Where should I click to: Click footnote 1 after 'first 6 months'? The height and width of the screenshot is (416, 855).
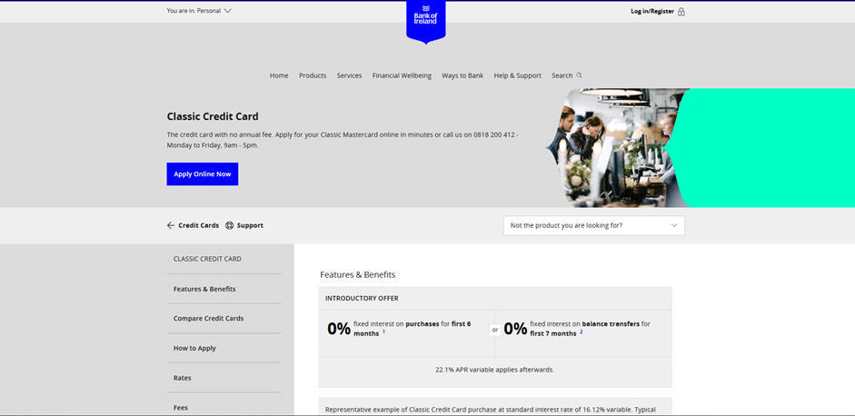[x=383, y=332]
